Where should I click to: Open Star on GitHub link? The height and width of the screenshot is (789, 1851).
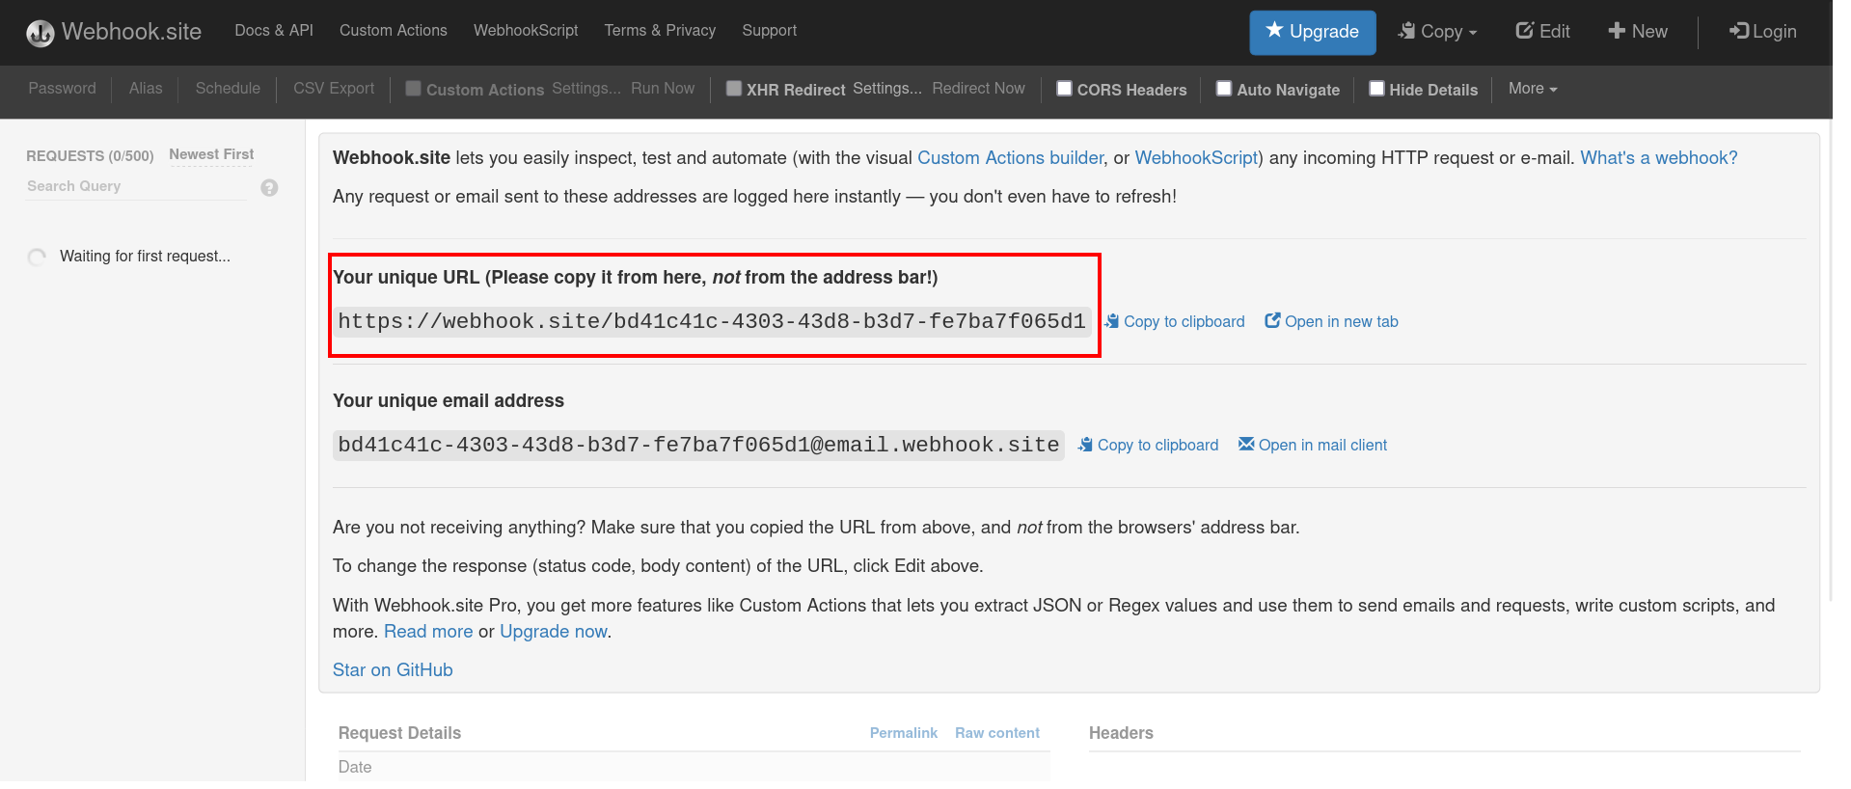[393, 670]
